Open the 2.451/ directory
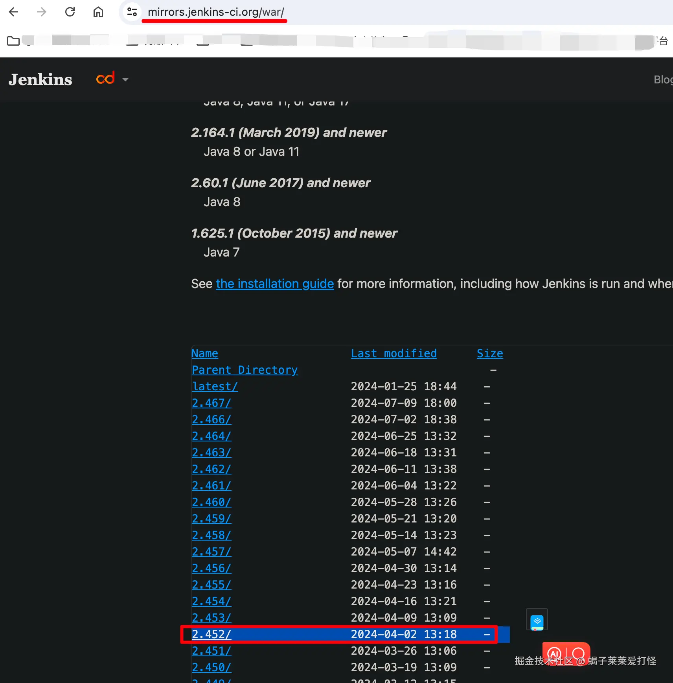673x683 pixels. pos(211,651)
